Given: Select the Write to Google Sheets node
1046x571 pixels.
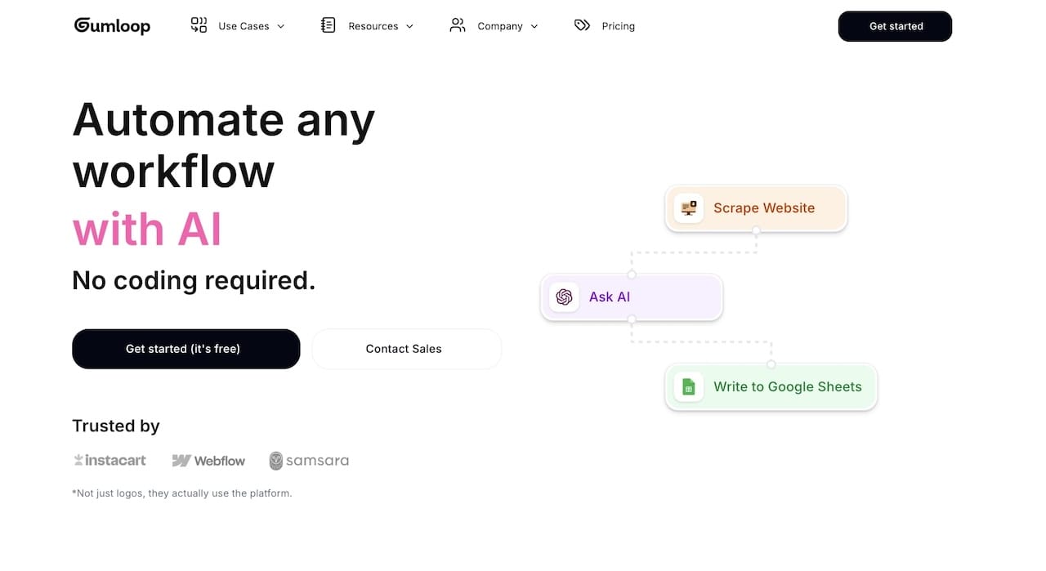Looking at the screenshot, I should [771, 386].
